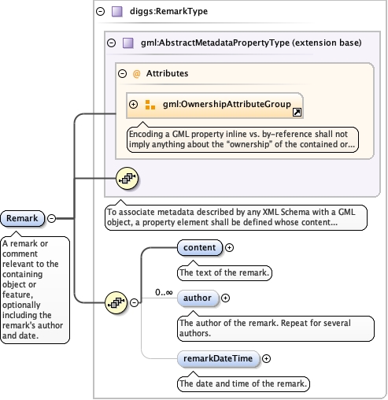
Task: Expand the remarkDateTime element
Action: (x=266, y=359)
